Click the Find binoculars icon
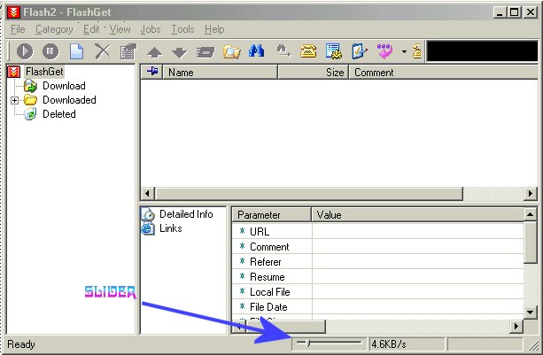 point(257,51)
